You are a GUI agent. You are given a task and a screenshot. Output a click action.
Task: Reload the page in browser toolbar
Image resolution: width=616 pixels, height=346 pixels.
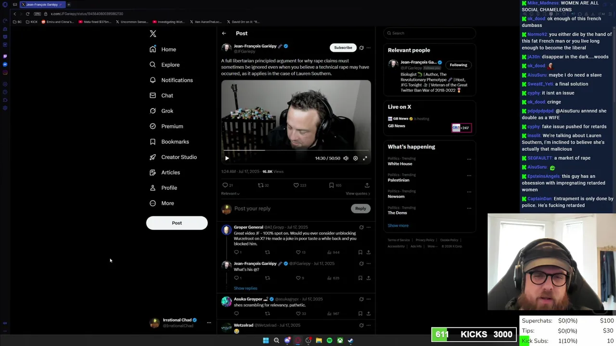tap(27, 14)
